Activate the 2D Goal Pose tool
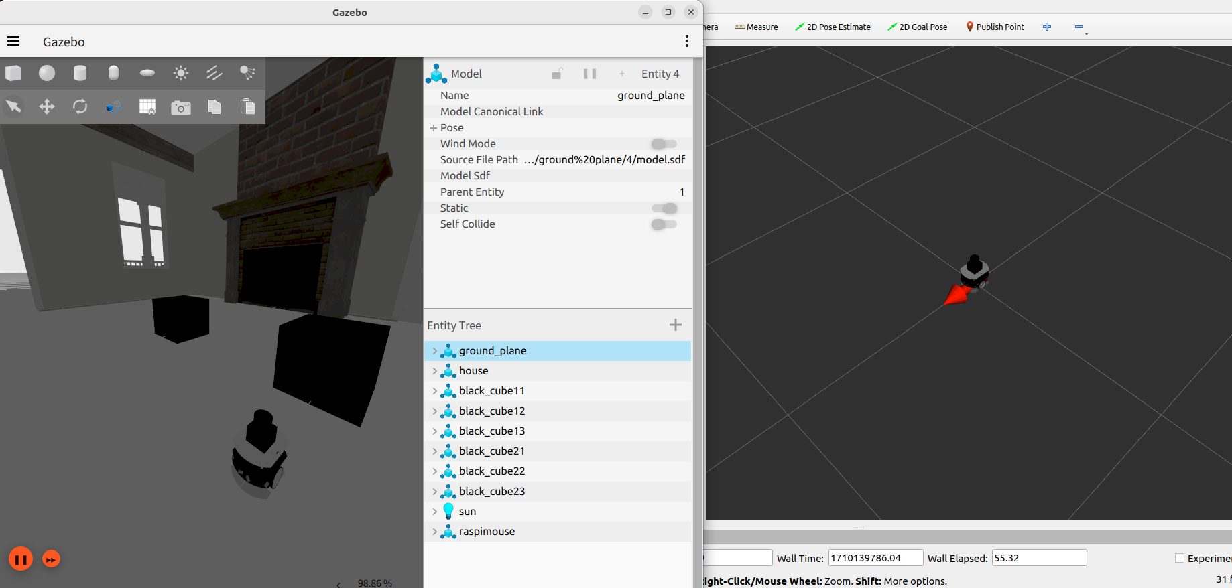This screenshot has height=588, width=1232. (917, 27)
